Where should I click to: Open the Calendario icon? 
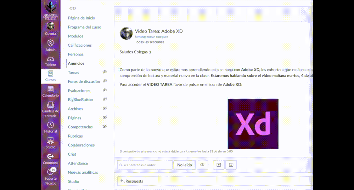tap(50, 89)
